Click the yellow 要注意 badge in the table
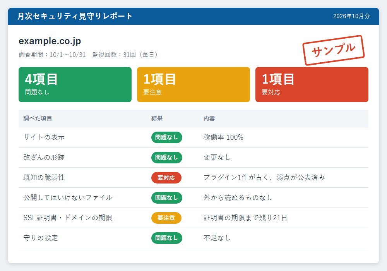This screenshot has height=271, width=387. click(x=166, y=218)
